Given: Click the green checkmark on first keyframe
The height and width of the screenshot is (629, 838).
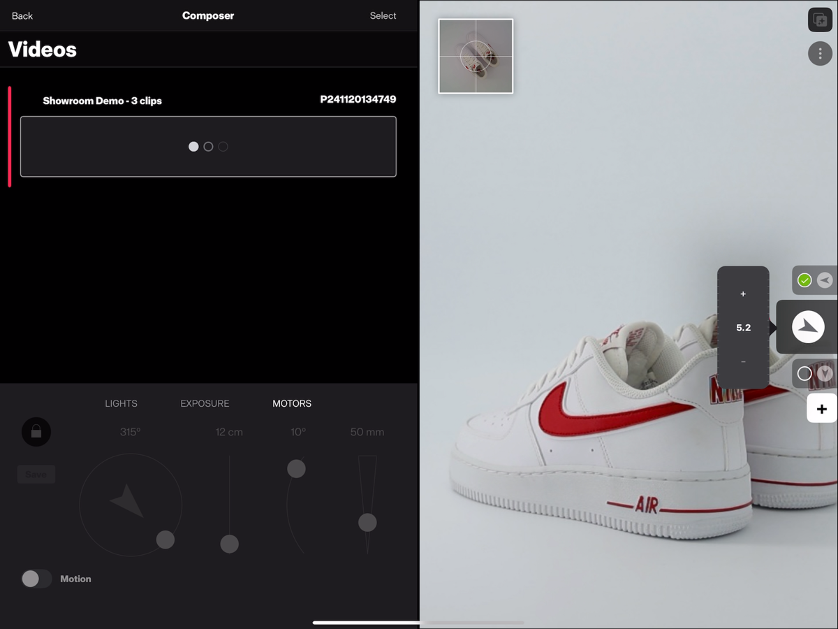Looking at the screenshot, I should [x=804, y=280].
